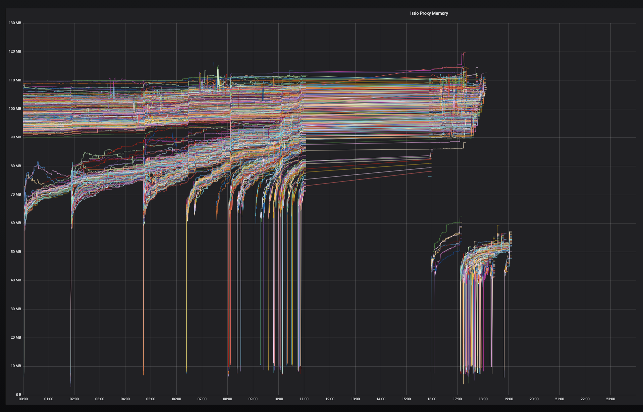The image size is (643, 412).
Task: Click the 02:00 time axis label
Action: tap(74, 399)
